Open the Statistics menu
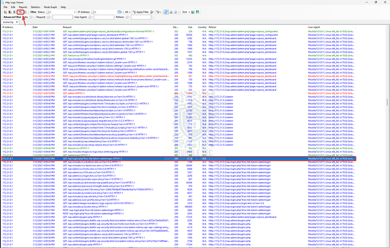390x248 pixels. coord(35,7)
